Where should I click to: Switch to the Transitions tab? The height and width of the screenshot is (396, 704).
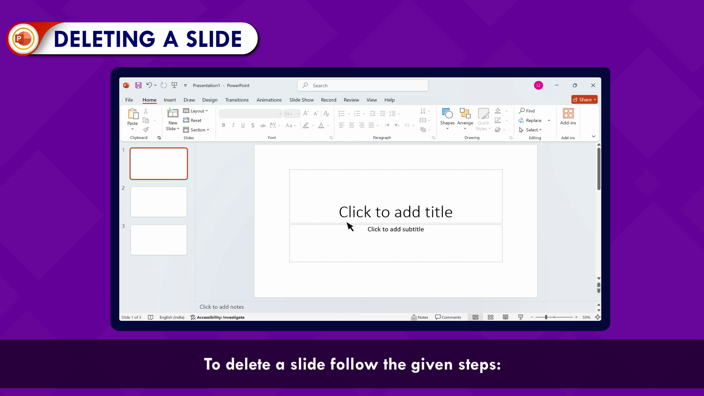236,100
